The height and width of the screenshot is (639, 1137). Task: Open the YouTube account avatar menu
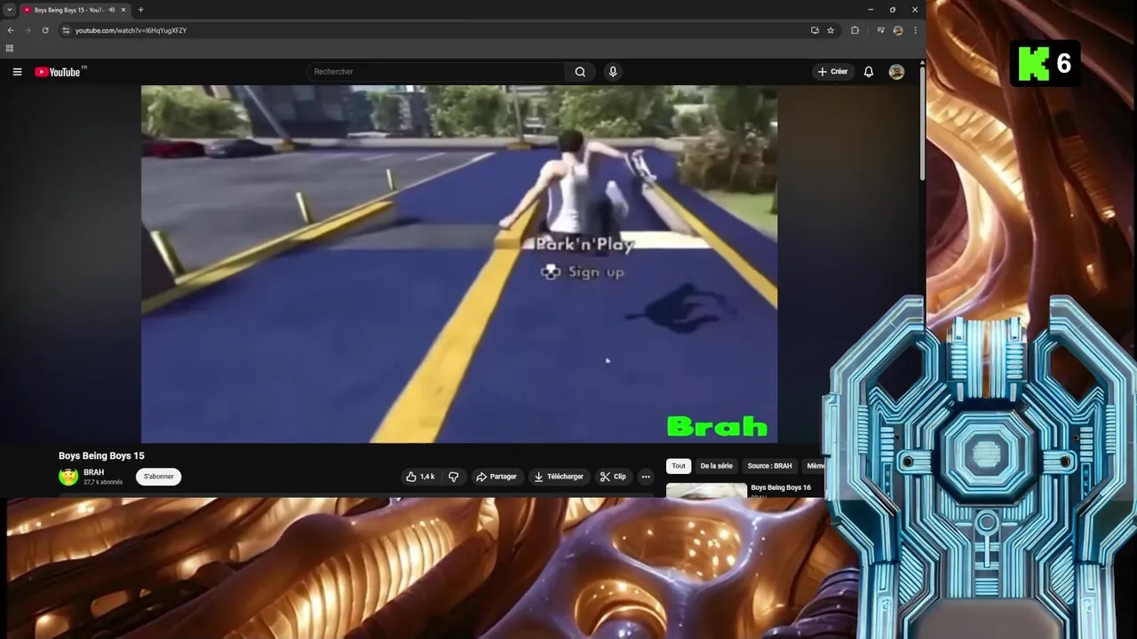(896, 72)
